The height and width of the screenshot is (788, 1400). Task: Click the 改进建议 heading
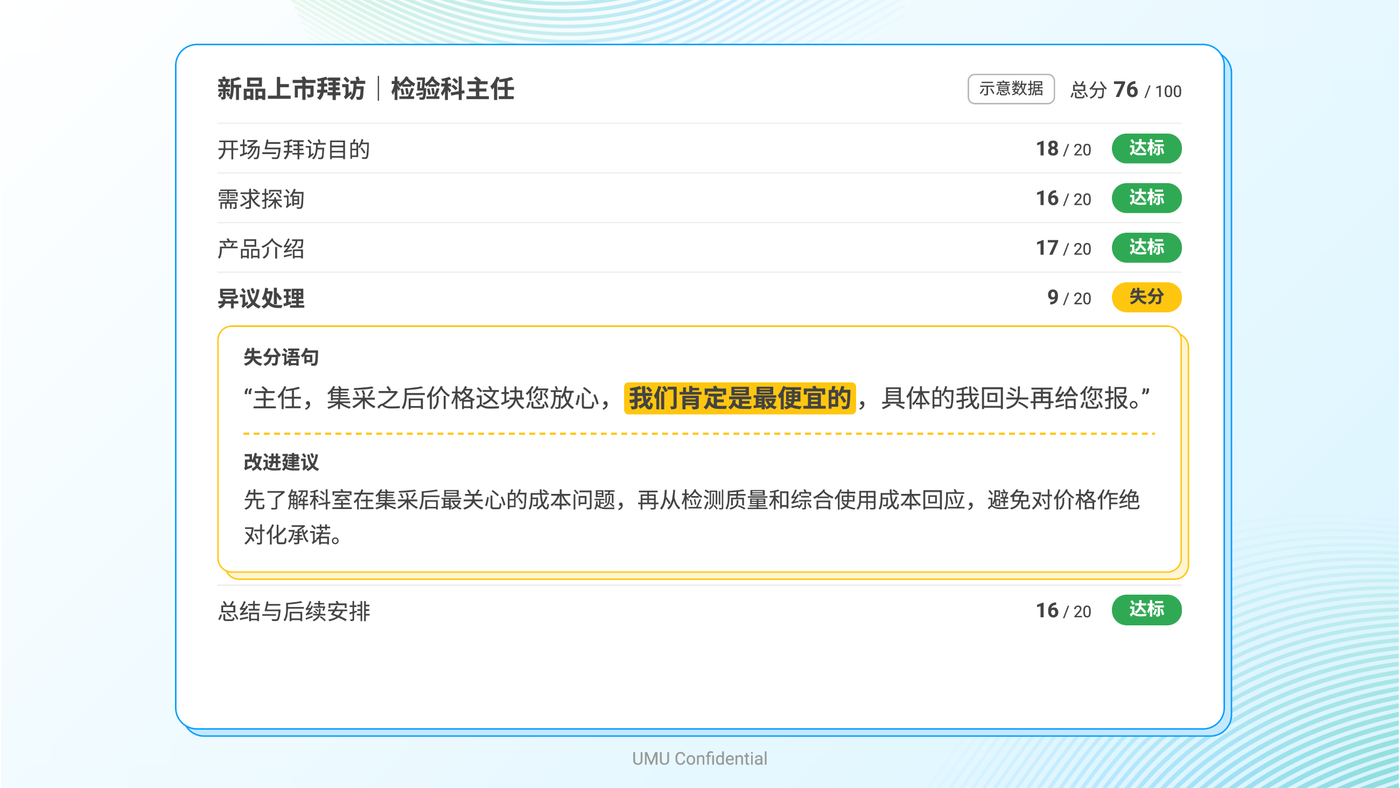[x=281, y=462]
